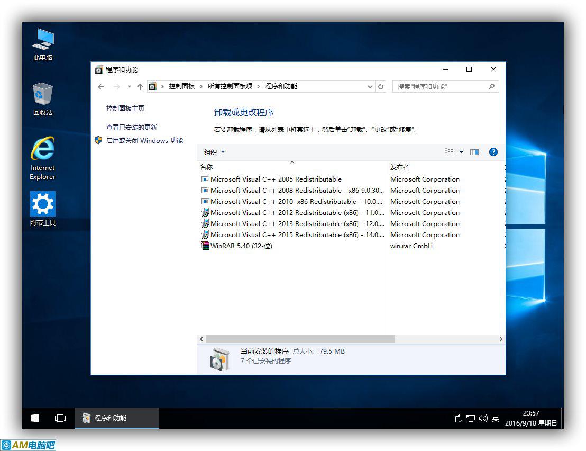Viewport: 586px width, 451px height.
Task: Click icon of Visual C++ 2015 entry
Action: coord(205,234)
